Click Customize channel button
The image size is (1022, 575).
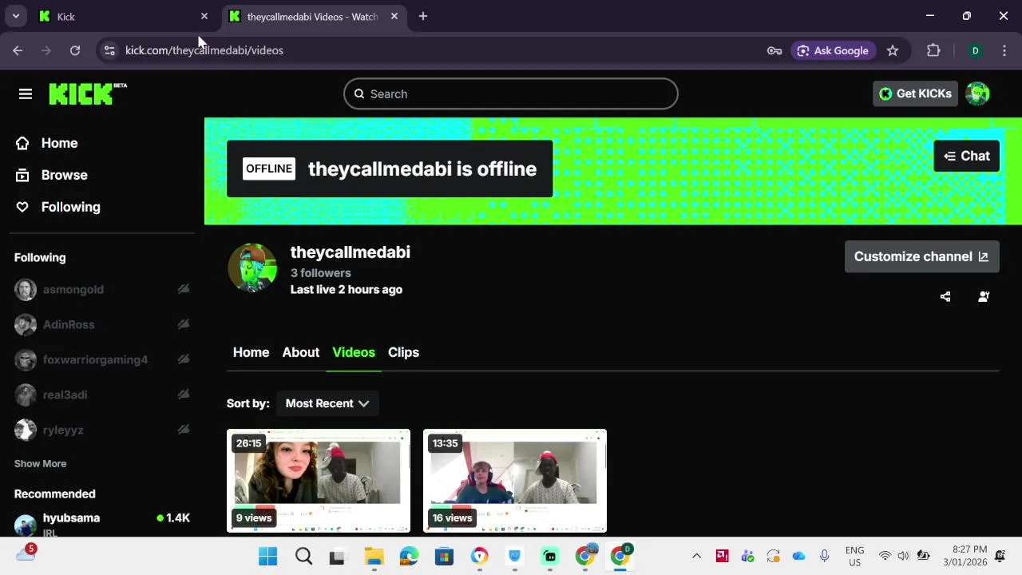[x=921, y=256]
